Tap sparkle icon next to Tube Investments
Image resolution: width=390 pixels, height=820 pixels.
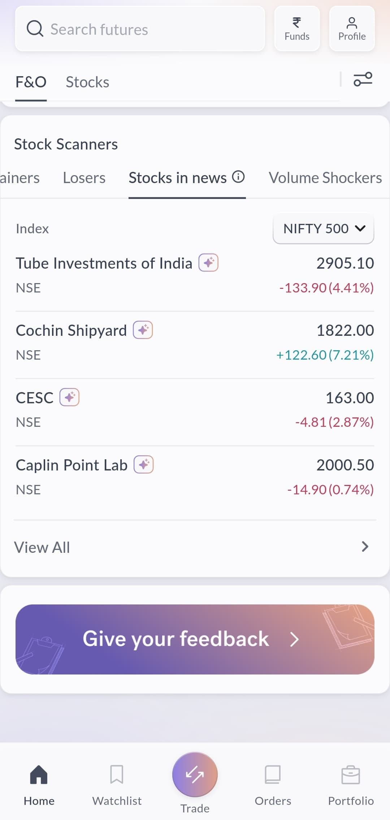[208, 263]
